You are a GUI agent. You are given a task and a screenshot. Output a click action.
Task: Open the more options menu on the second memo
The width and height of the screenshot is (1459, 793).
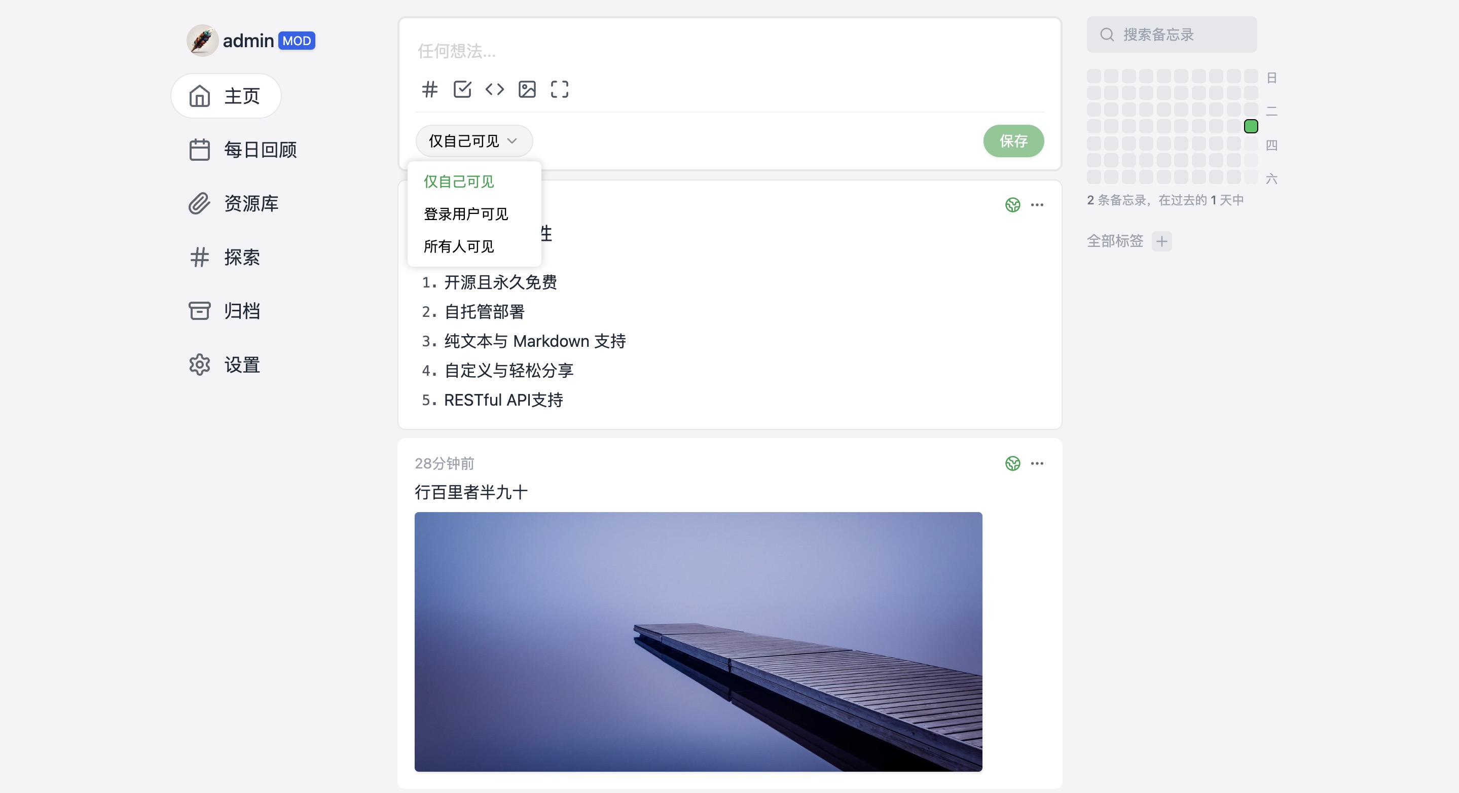tap(1038, 463)
